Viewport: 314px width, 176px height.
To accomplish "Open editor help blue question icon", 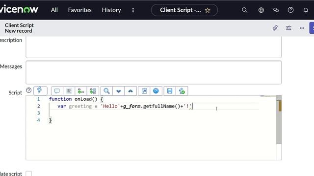I will 156,91.
